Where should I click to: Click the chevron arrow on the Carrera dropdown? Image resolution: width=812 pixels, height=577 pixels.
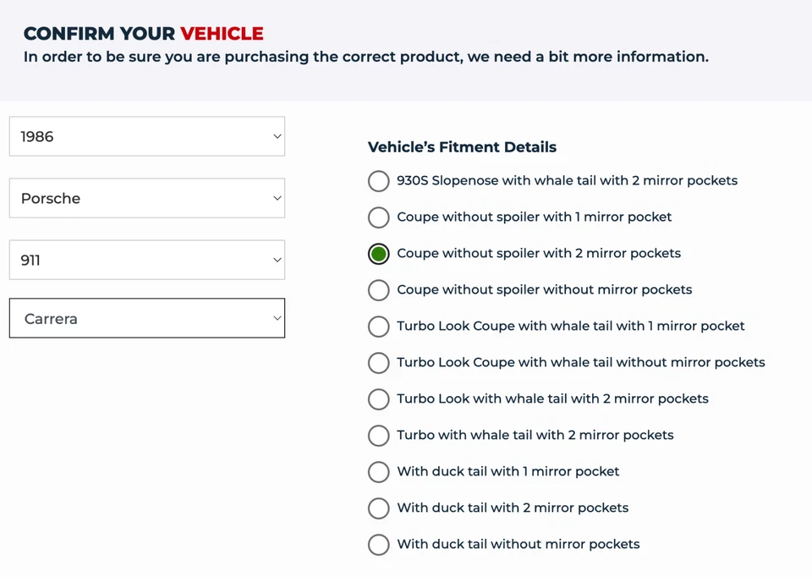[x=277, y=318]
